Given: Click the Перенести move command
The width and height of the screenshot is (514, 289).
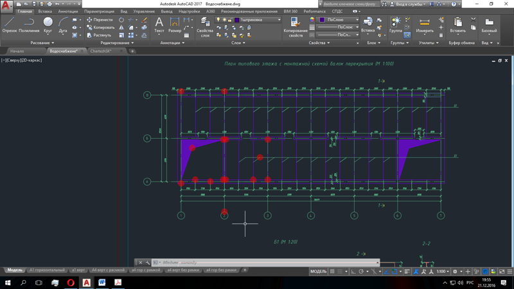Looking at the screenshot, I should pos(100,20).
